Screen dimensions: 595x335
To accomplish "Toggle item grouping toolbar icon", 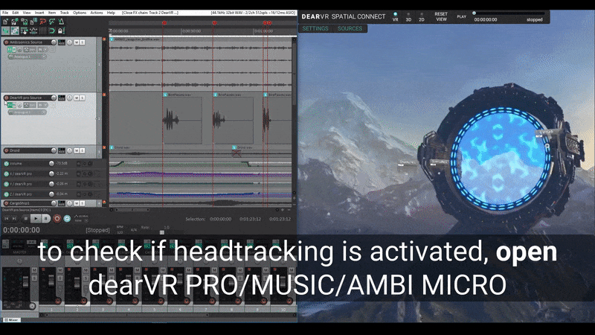I will tap(15, 31).
